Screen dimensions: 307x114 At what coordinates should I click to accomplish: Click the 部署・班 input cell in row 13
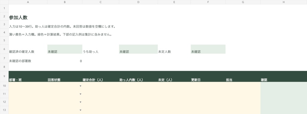coord(28,110)
